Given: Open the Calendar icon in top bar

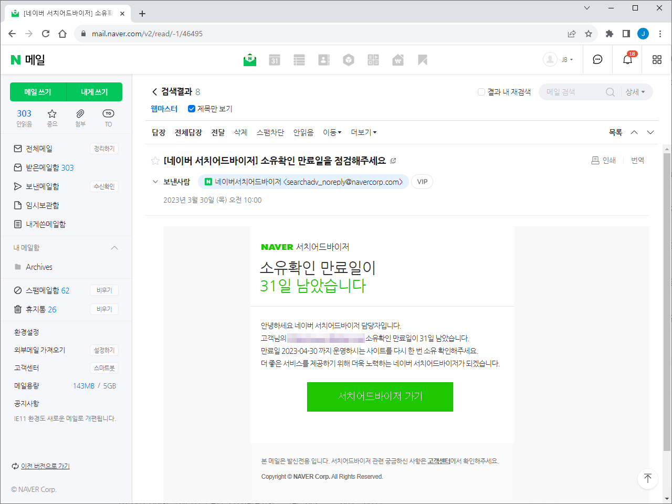Looking at the screenshot, I should tap(275, 60).
